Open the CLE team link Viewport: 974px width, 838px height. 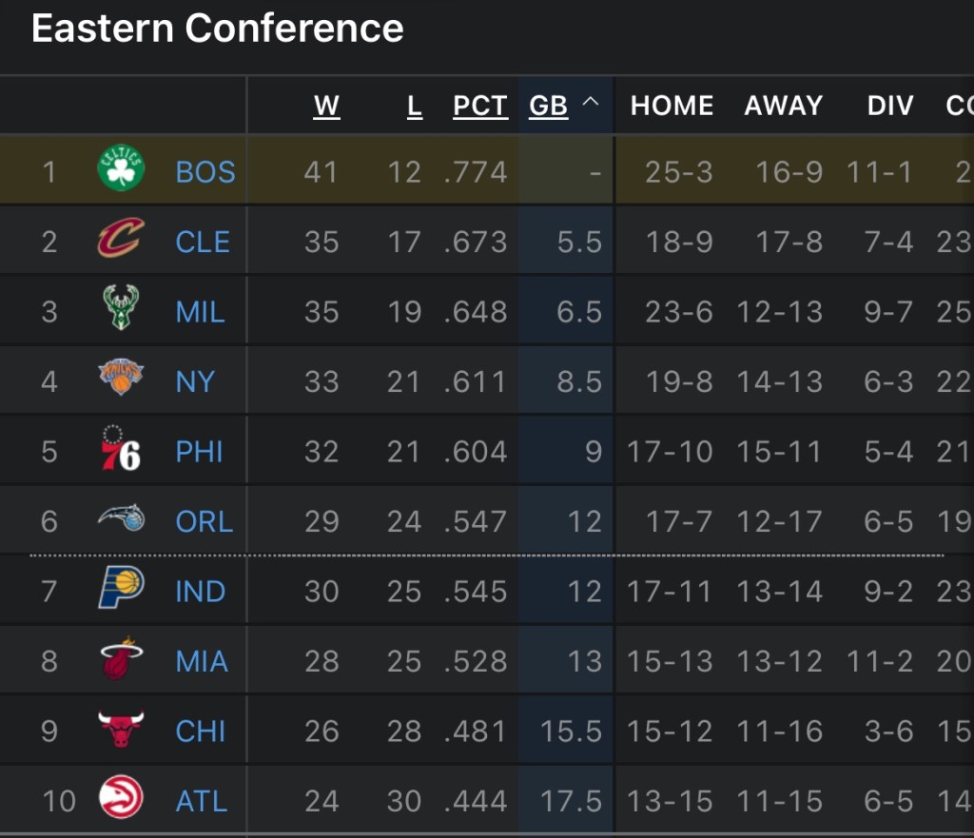(x=203, y=242)
